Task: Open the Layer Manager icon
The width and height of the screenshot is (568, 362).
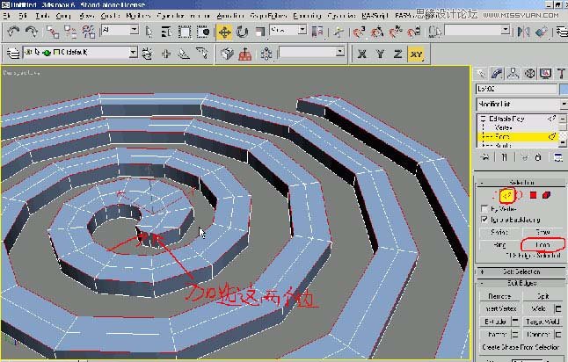Action: (13, 54)
